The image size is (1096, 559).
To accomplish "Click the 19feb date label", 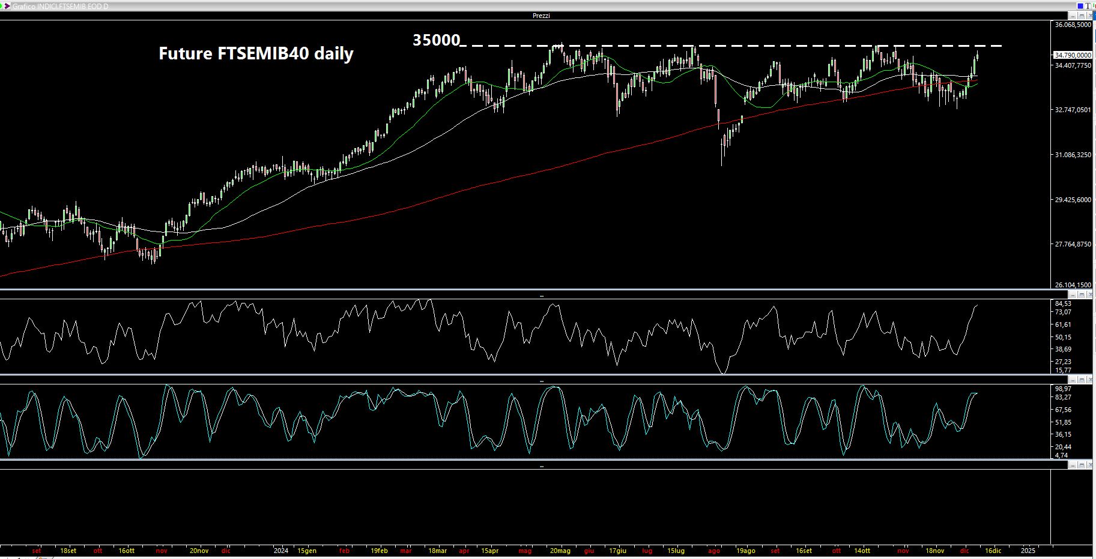I will [380, 551].
